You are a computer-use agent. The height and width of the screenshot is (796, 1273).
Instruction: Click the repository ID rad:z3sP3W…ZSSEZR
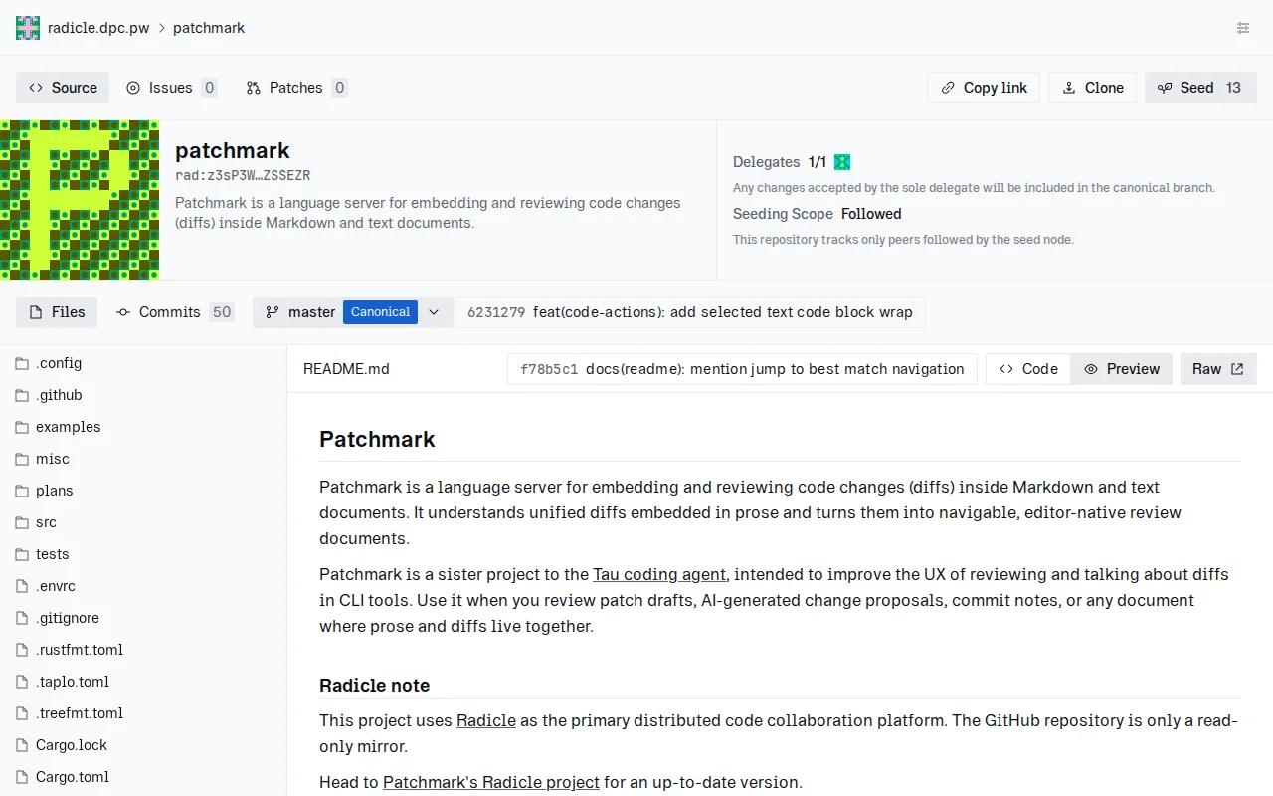click(x=243, y=175)
